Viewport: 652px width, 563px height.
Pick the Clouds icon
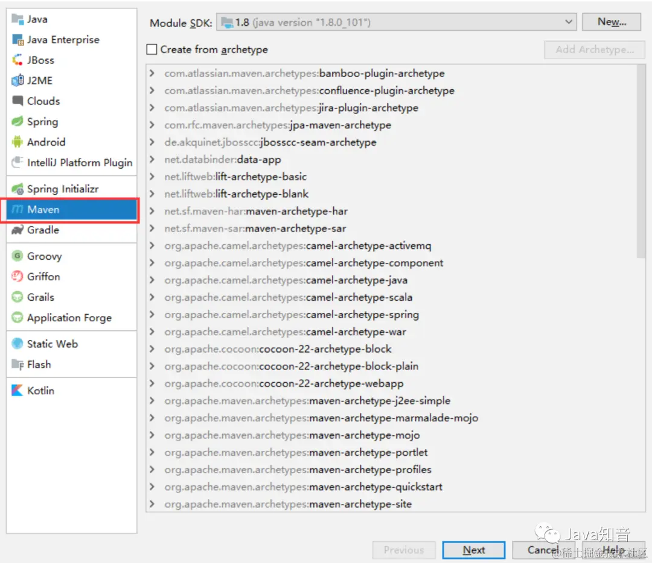tap(18, 101)
